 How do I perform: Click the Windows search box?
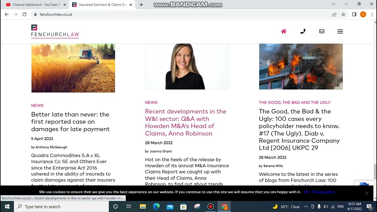(x=62, y=207)
